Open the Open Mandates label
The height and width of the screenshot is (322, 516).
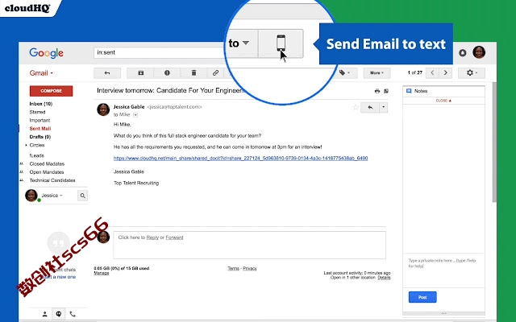[x=47, y=171]
